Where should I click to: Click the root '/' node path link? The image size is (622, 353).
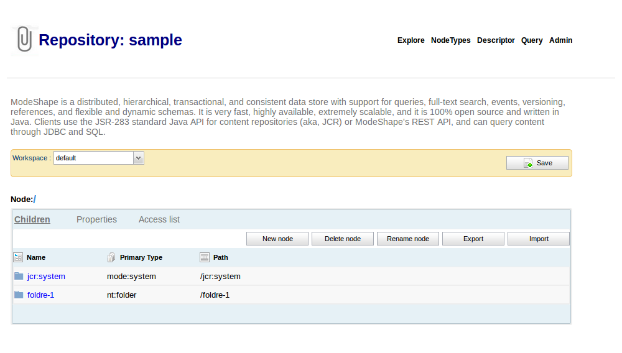point(34,199)
